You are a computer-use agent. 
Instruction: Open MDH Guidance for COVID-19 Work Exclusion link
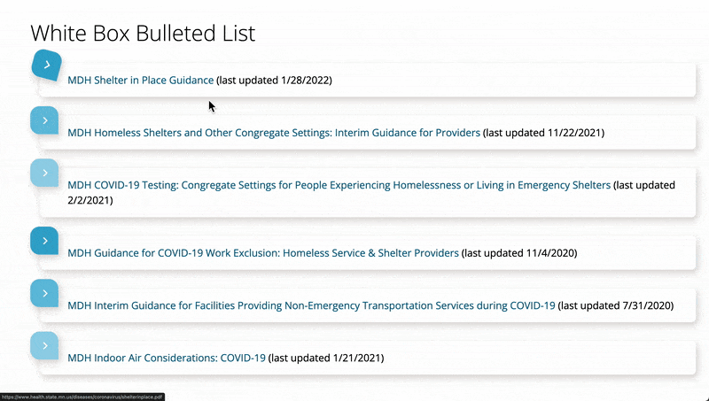263,253
